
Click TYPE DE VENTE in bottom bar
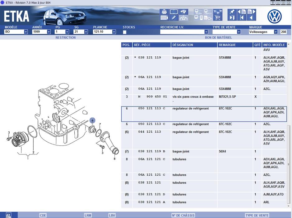tap(257, 216)
